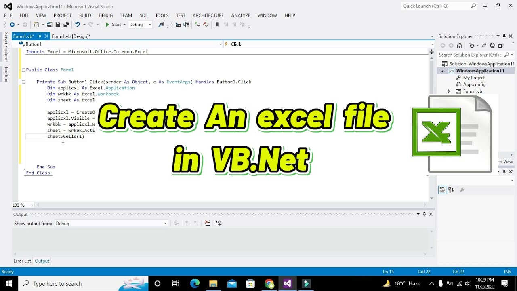The height and width of the screenshot is (291, 517).
Task: Toggle Word Wrap in the Output panel
Action: (219, 223)
